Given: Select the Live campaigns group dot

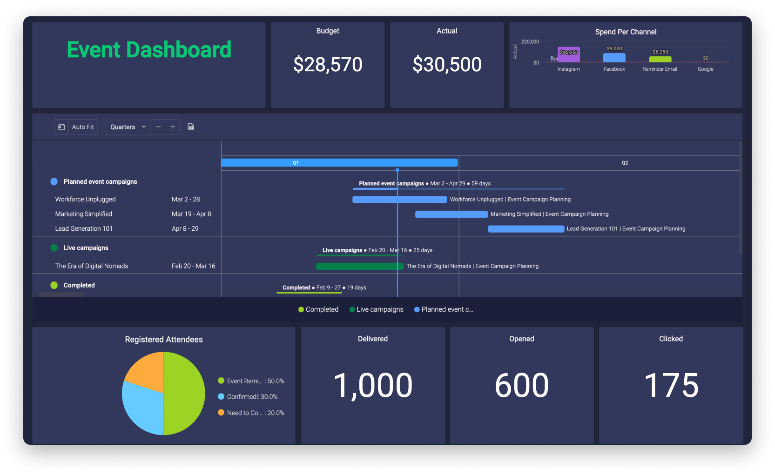Looking at the screenshot, I should click(x=54, y=248).
